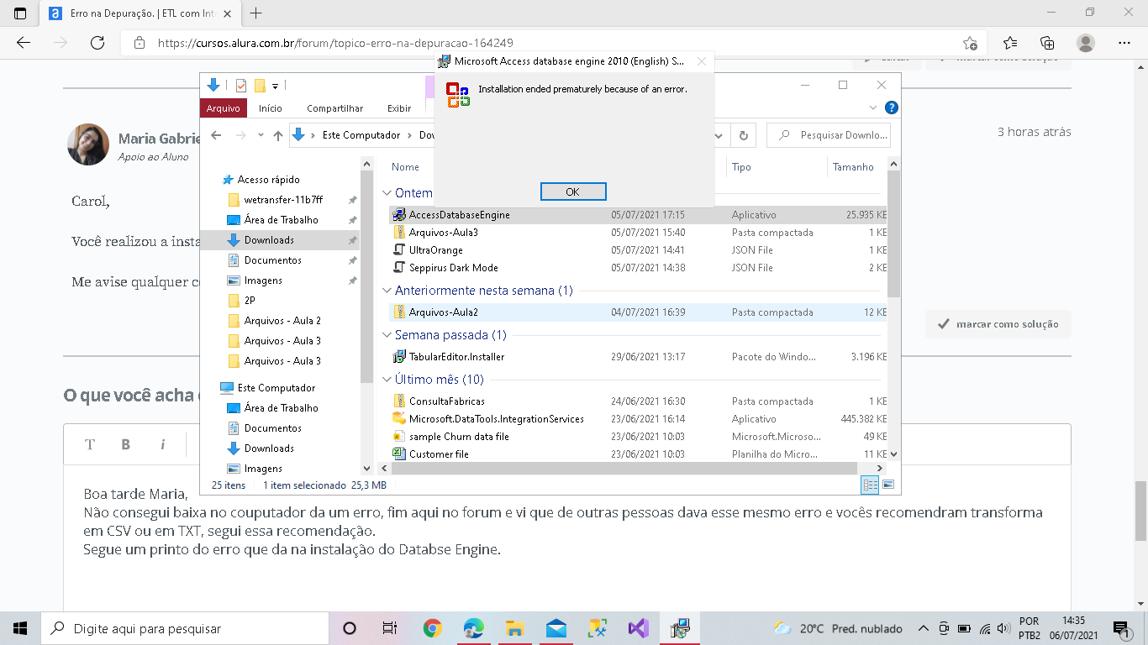Screen dimensions: 1148x645
Task: Refresh the Downloads folder view
Action: (743, 135)
